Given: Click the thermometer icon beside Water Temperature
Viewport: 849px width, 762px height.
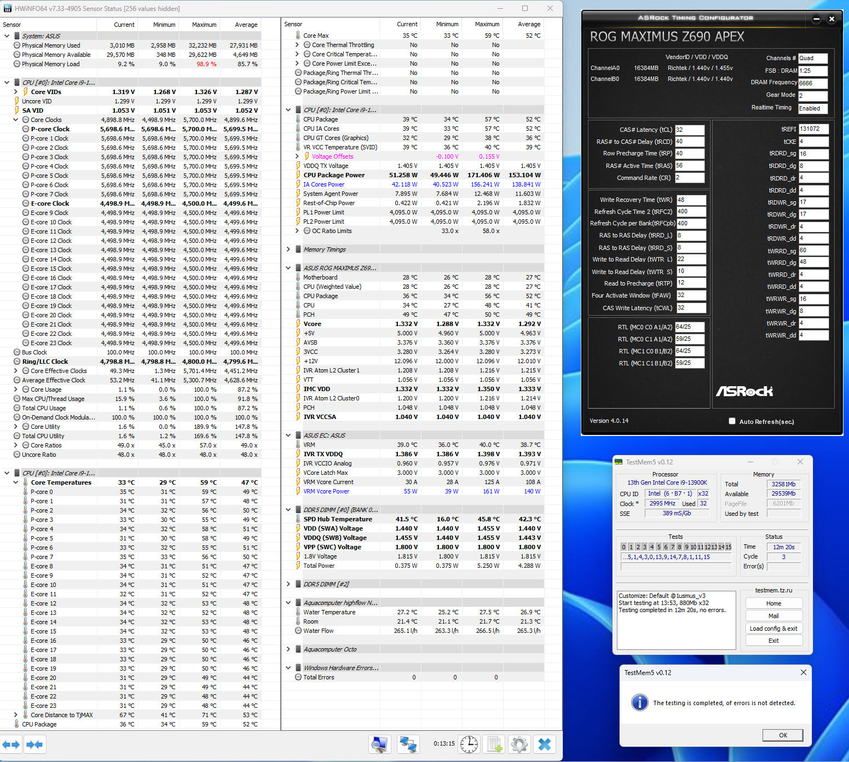Looking at the screenshot, I should pos(298,612).
